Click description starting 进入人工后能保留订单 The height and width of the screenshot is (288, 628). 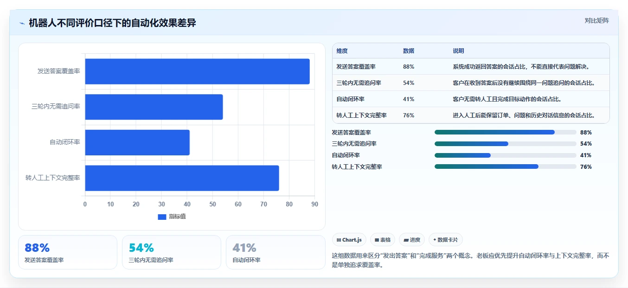pyautogui.click(x=524, y=115)
